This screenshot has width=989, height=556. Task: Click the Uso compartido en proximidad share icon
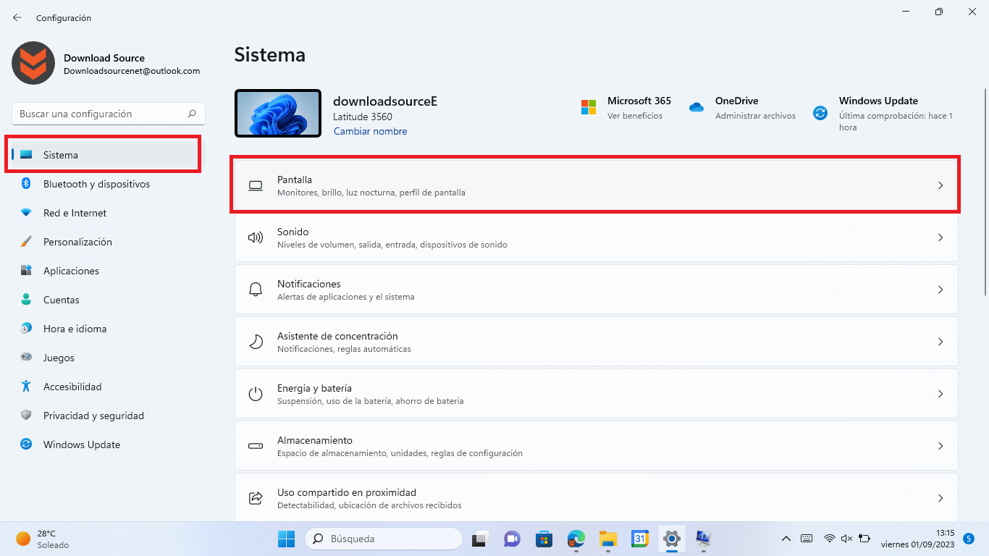pyautogui.click(x=256, y=498)
